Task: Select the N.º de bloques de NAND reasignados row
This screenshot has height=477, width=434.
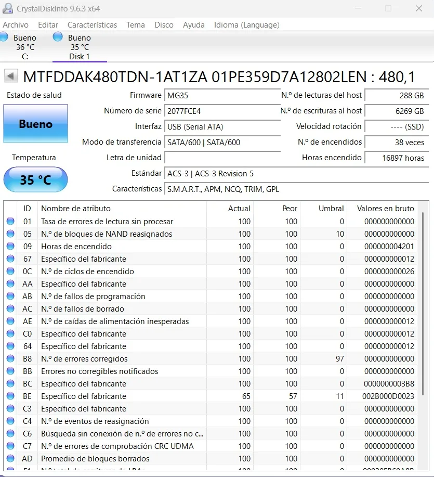Action: coord(211,234)
